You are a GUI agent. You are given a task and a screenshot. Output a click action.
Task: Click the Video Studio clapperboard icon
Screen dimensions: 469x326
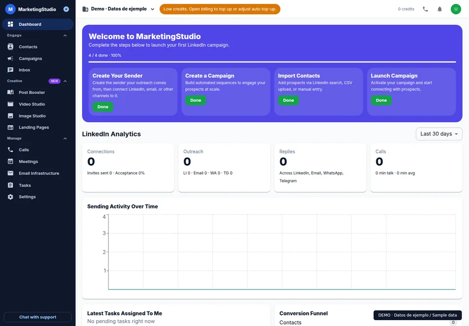tap(10, 104)
